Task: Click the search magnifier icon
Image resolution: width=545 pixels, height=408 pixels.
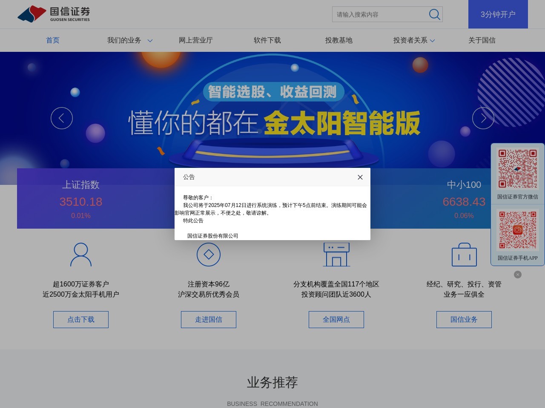Action: [434, 14]
